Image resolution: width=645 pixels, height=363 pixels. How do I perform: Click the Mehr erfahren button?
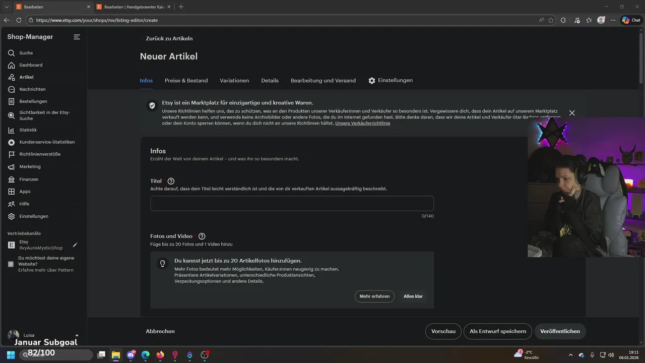point(374,296)
